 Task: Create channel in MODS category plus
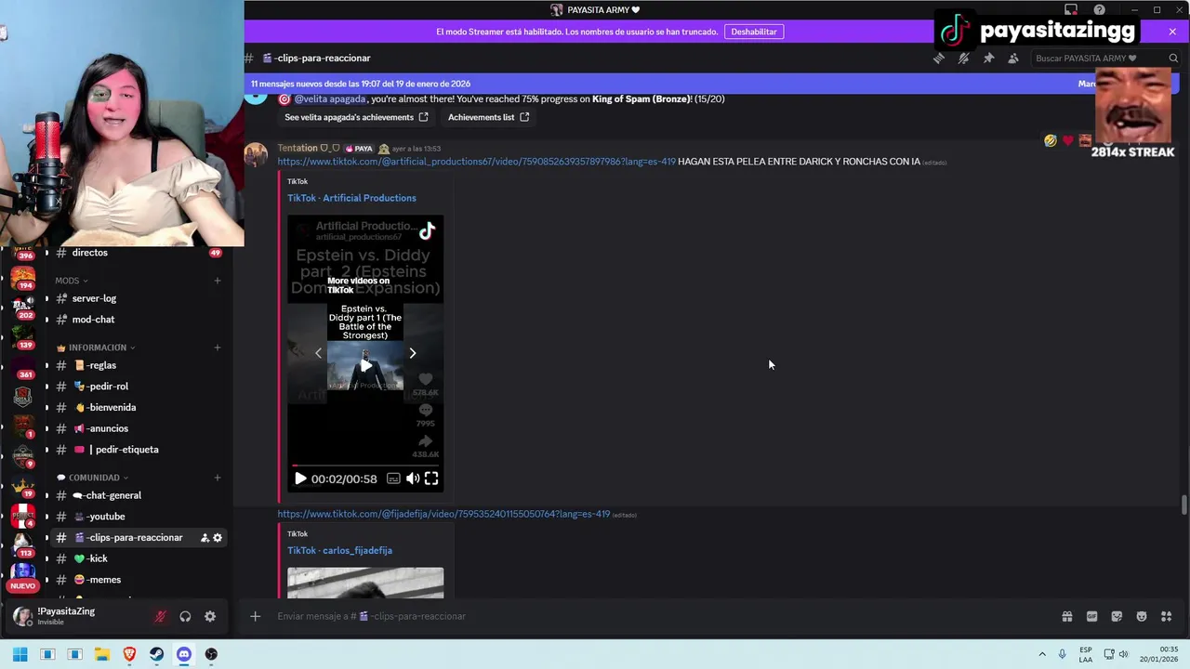(x=218, y=281)
